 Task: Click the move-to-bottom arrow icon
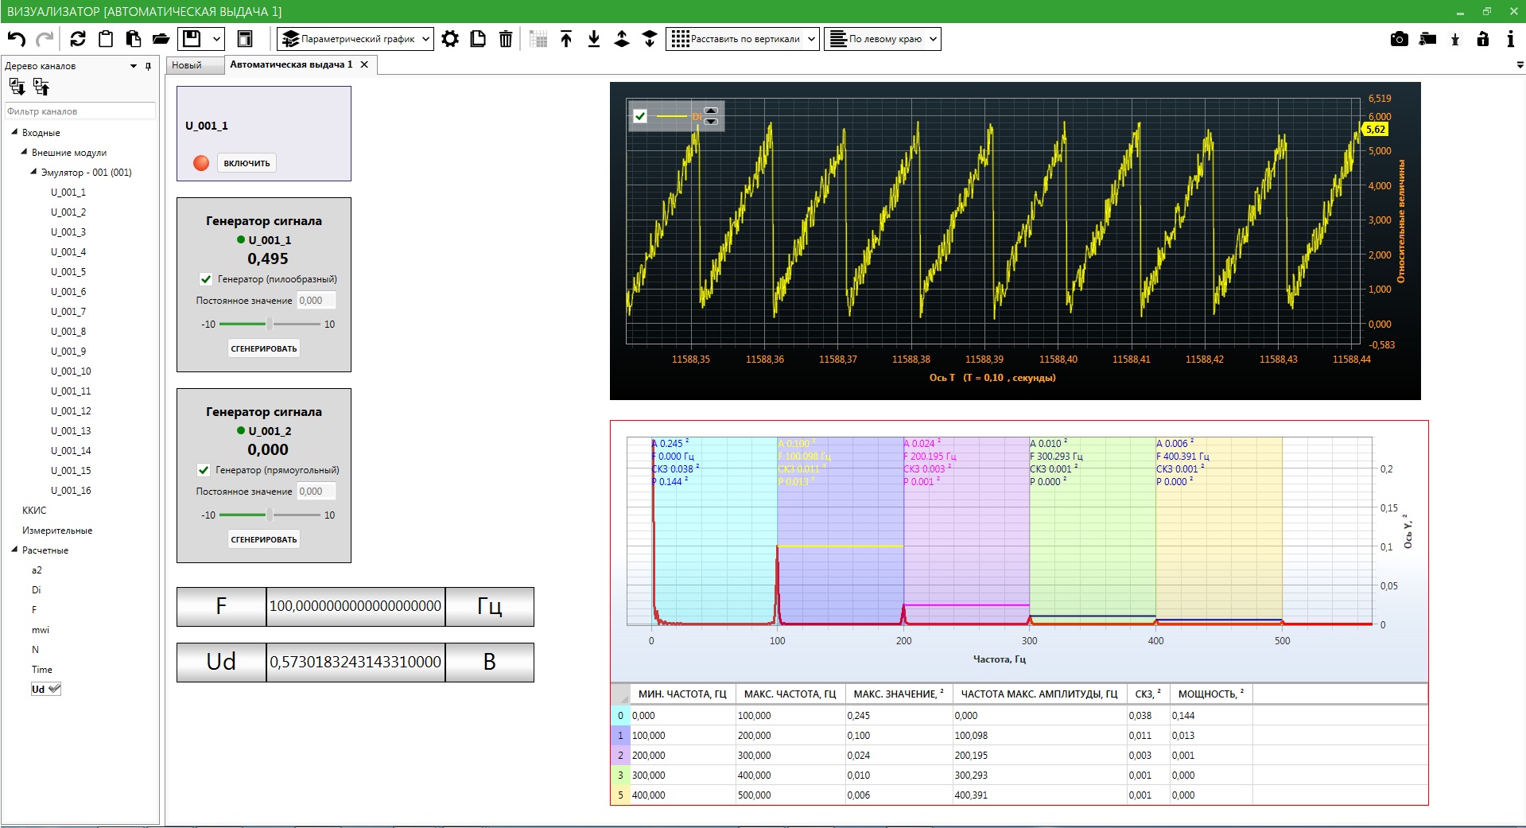(594, 39)
